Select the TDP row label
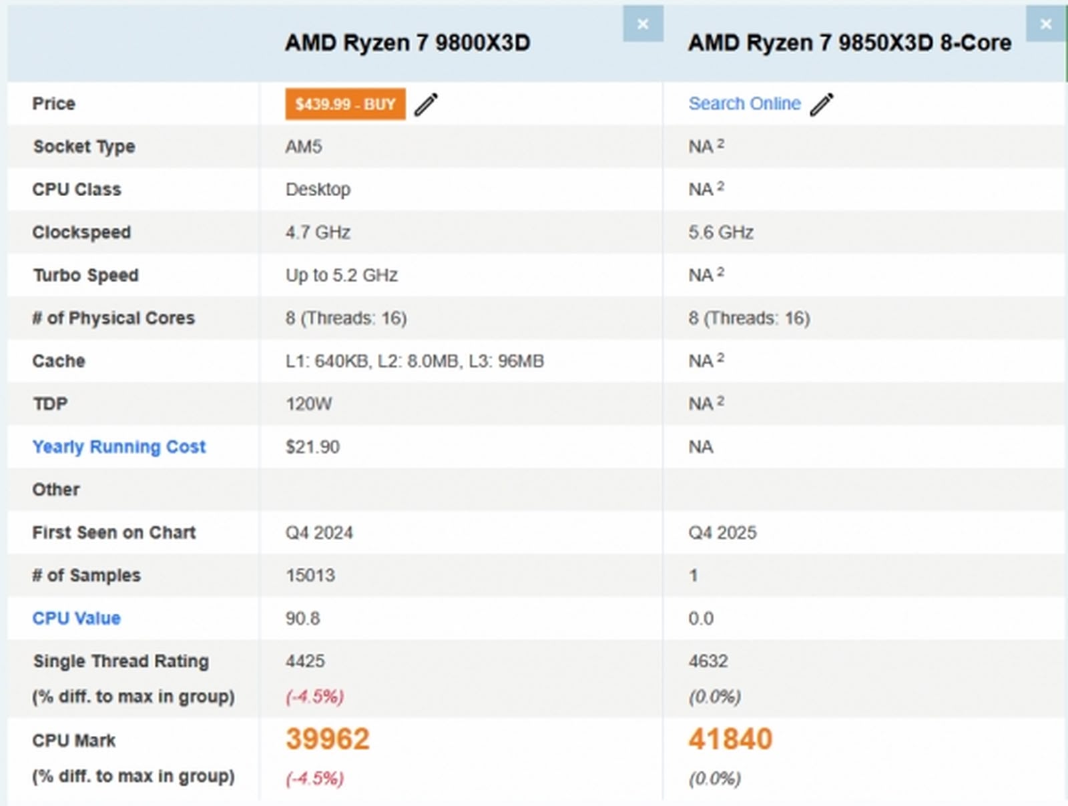The width and height of the screenshot is (1068, 806). pyautogui.click(x=49, y=404)
